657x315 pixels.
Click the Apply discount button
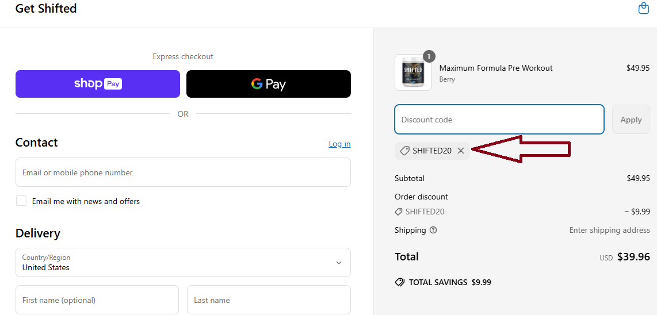pyautogui.click(x=631, y=120)
